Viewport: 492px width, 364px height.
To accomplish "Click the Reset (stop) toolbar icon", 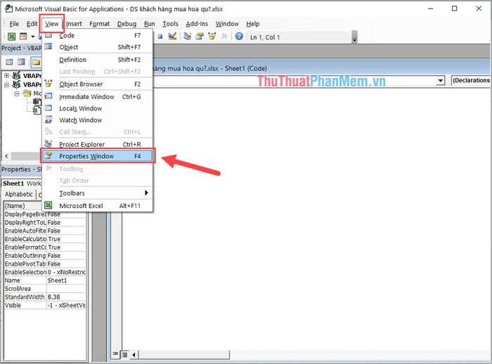I will 160,37.
